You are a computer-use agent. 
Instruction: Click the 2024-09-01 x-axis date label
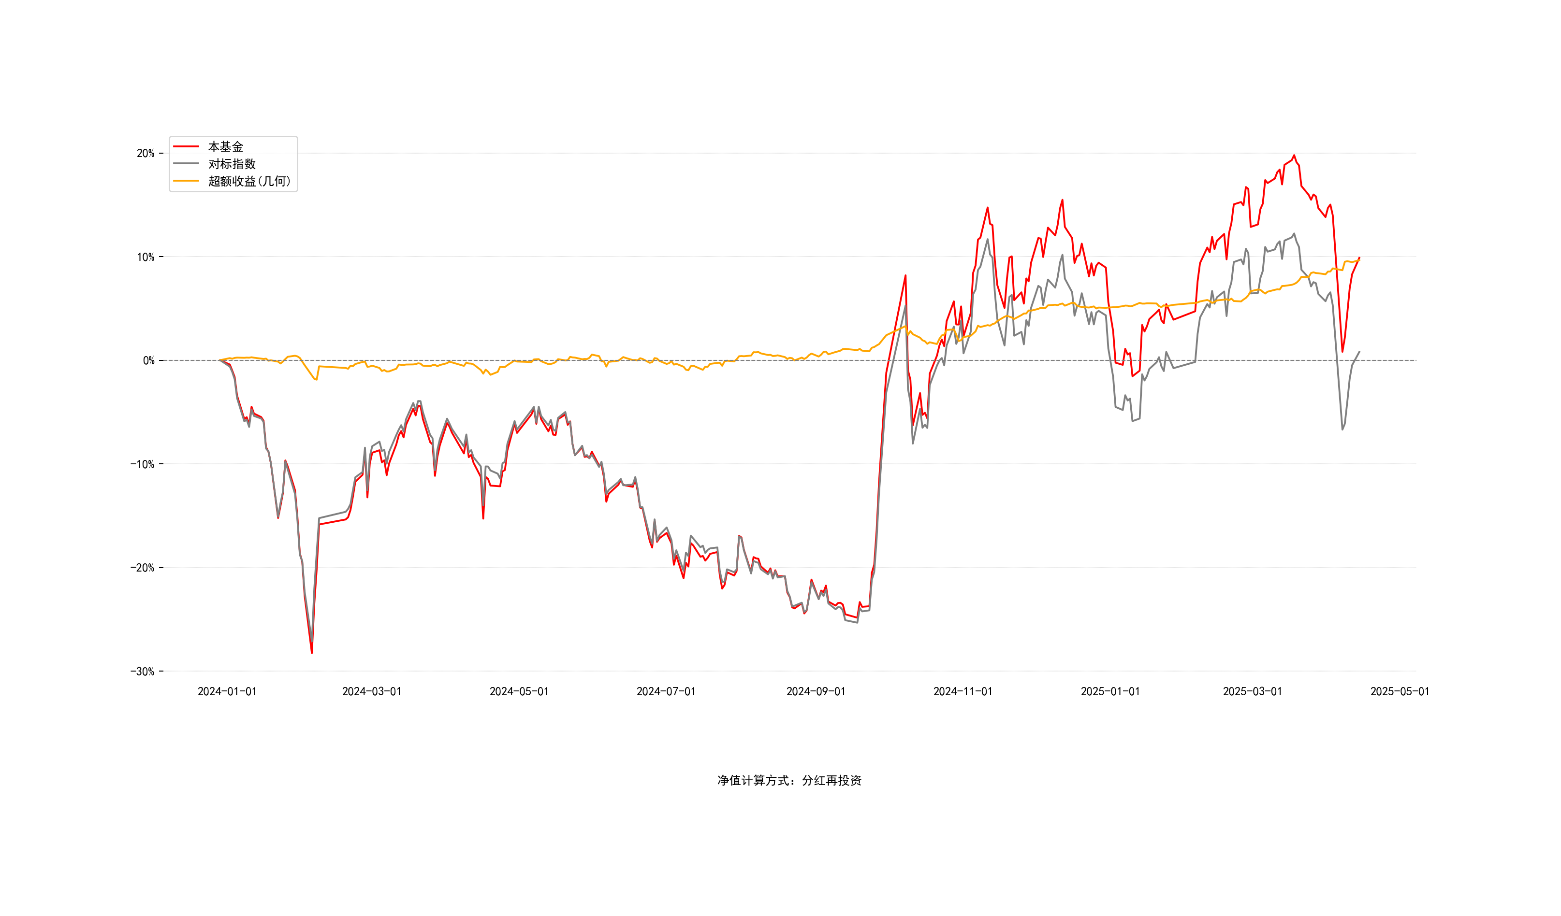pyautogui.click(x=816, y=692)
